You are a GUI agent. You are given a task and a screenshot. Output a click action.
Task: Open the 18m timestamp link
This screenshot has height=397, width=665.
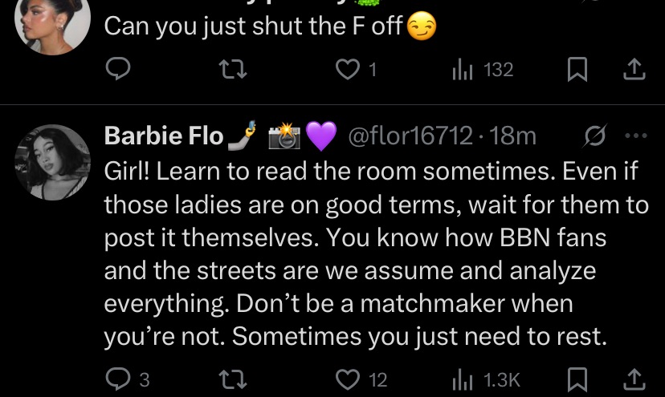coord(512,137)
